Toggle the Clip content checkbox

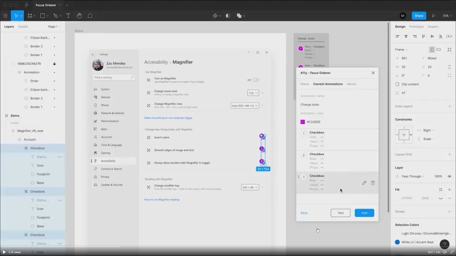click(x=397, y=84)
